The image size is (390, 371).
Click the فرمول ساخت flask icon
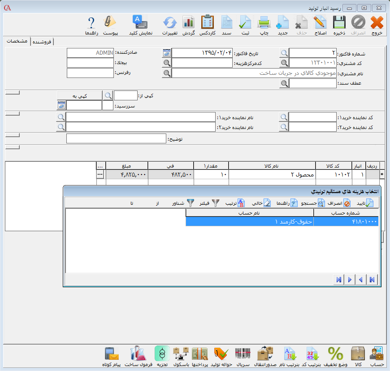(138, 356)
